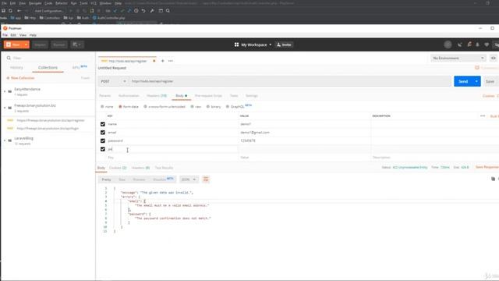The height and width of the screenshot is (281, 499).
Task: Click Save Response link
Action: pyautogui.click(x=487, y=167)
